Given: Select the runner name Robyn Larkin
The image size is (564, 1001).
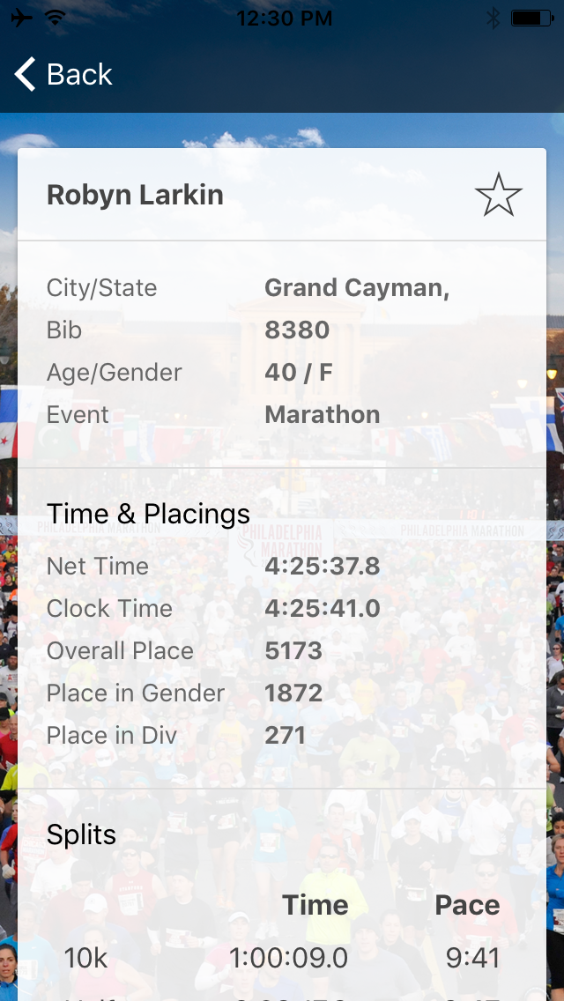Looking at the screenshot, I should coord(135,195).
